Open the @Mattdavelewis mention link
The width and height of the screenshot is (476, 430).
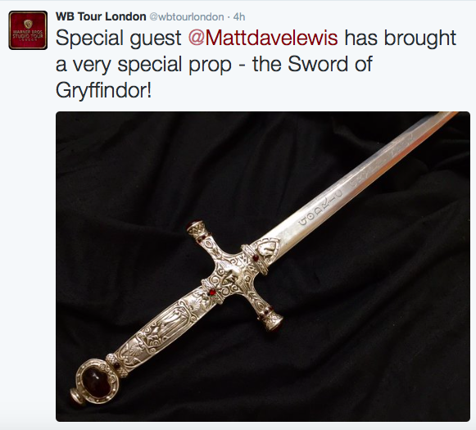pyautogui.click(x=263, y=38)
